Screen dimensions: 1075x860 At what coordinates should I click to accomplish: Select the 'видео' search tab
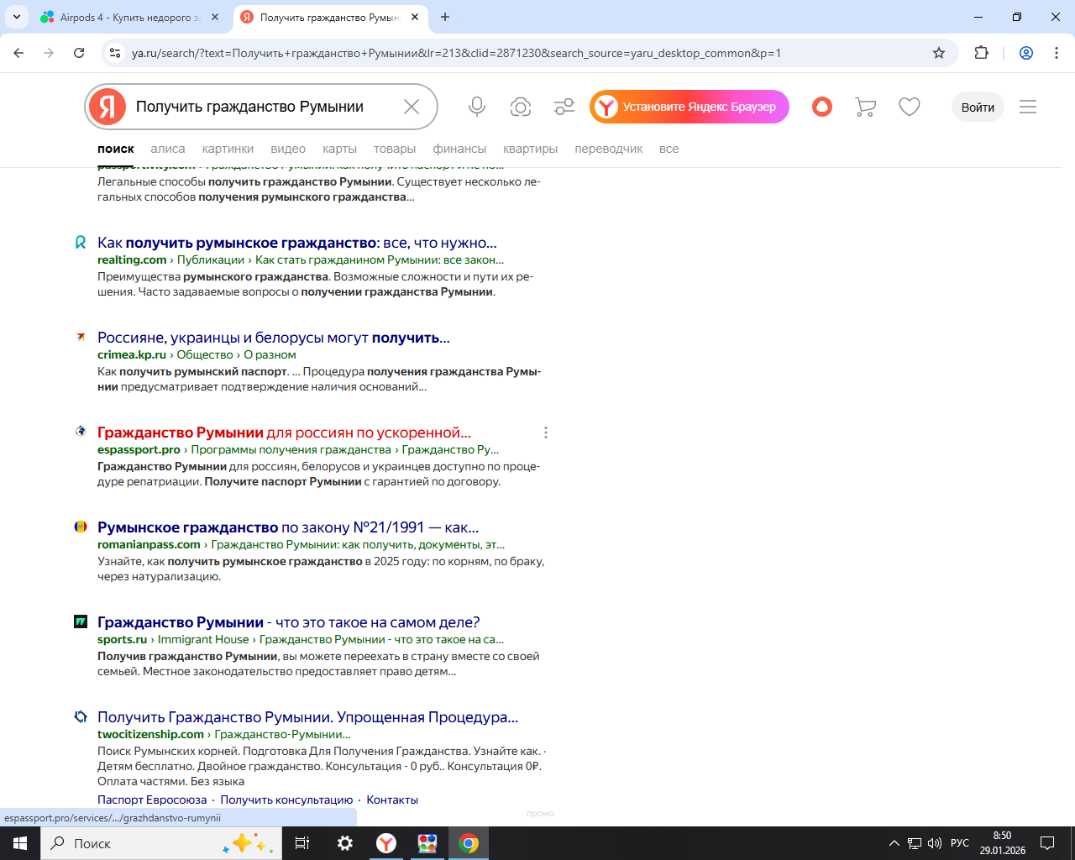click(288, 149)
